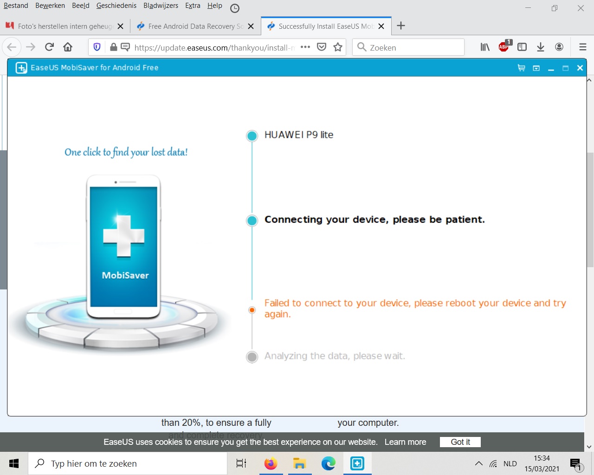The image size is (594, 475).
Task: Close the Foto's herstellen tab
Action: tap(120, 26)
